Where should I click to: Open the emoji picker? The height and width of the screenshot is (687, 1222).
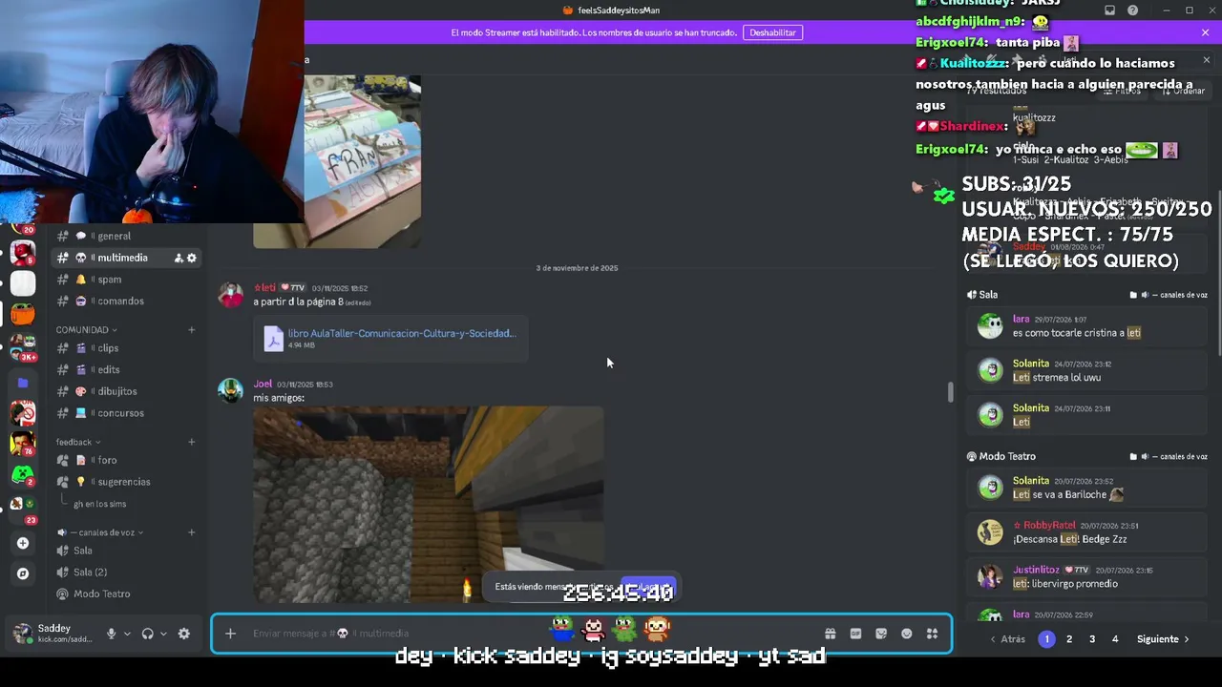(907, 634)
